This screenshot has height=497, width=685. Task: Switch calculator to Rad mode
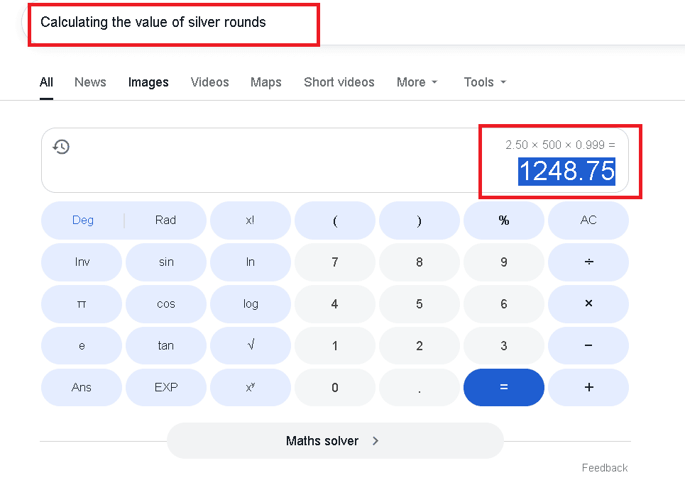click(x=165, y=220)
